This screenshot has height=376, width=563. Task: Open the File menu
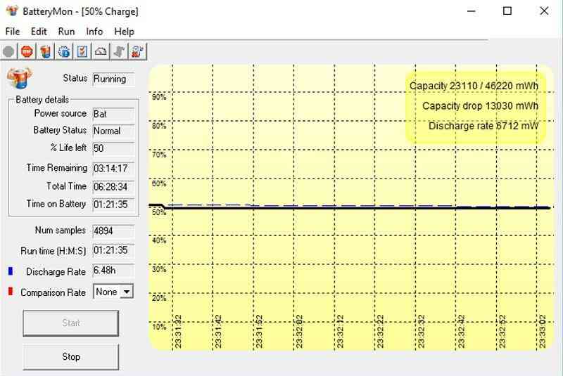pos(13,32)
